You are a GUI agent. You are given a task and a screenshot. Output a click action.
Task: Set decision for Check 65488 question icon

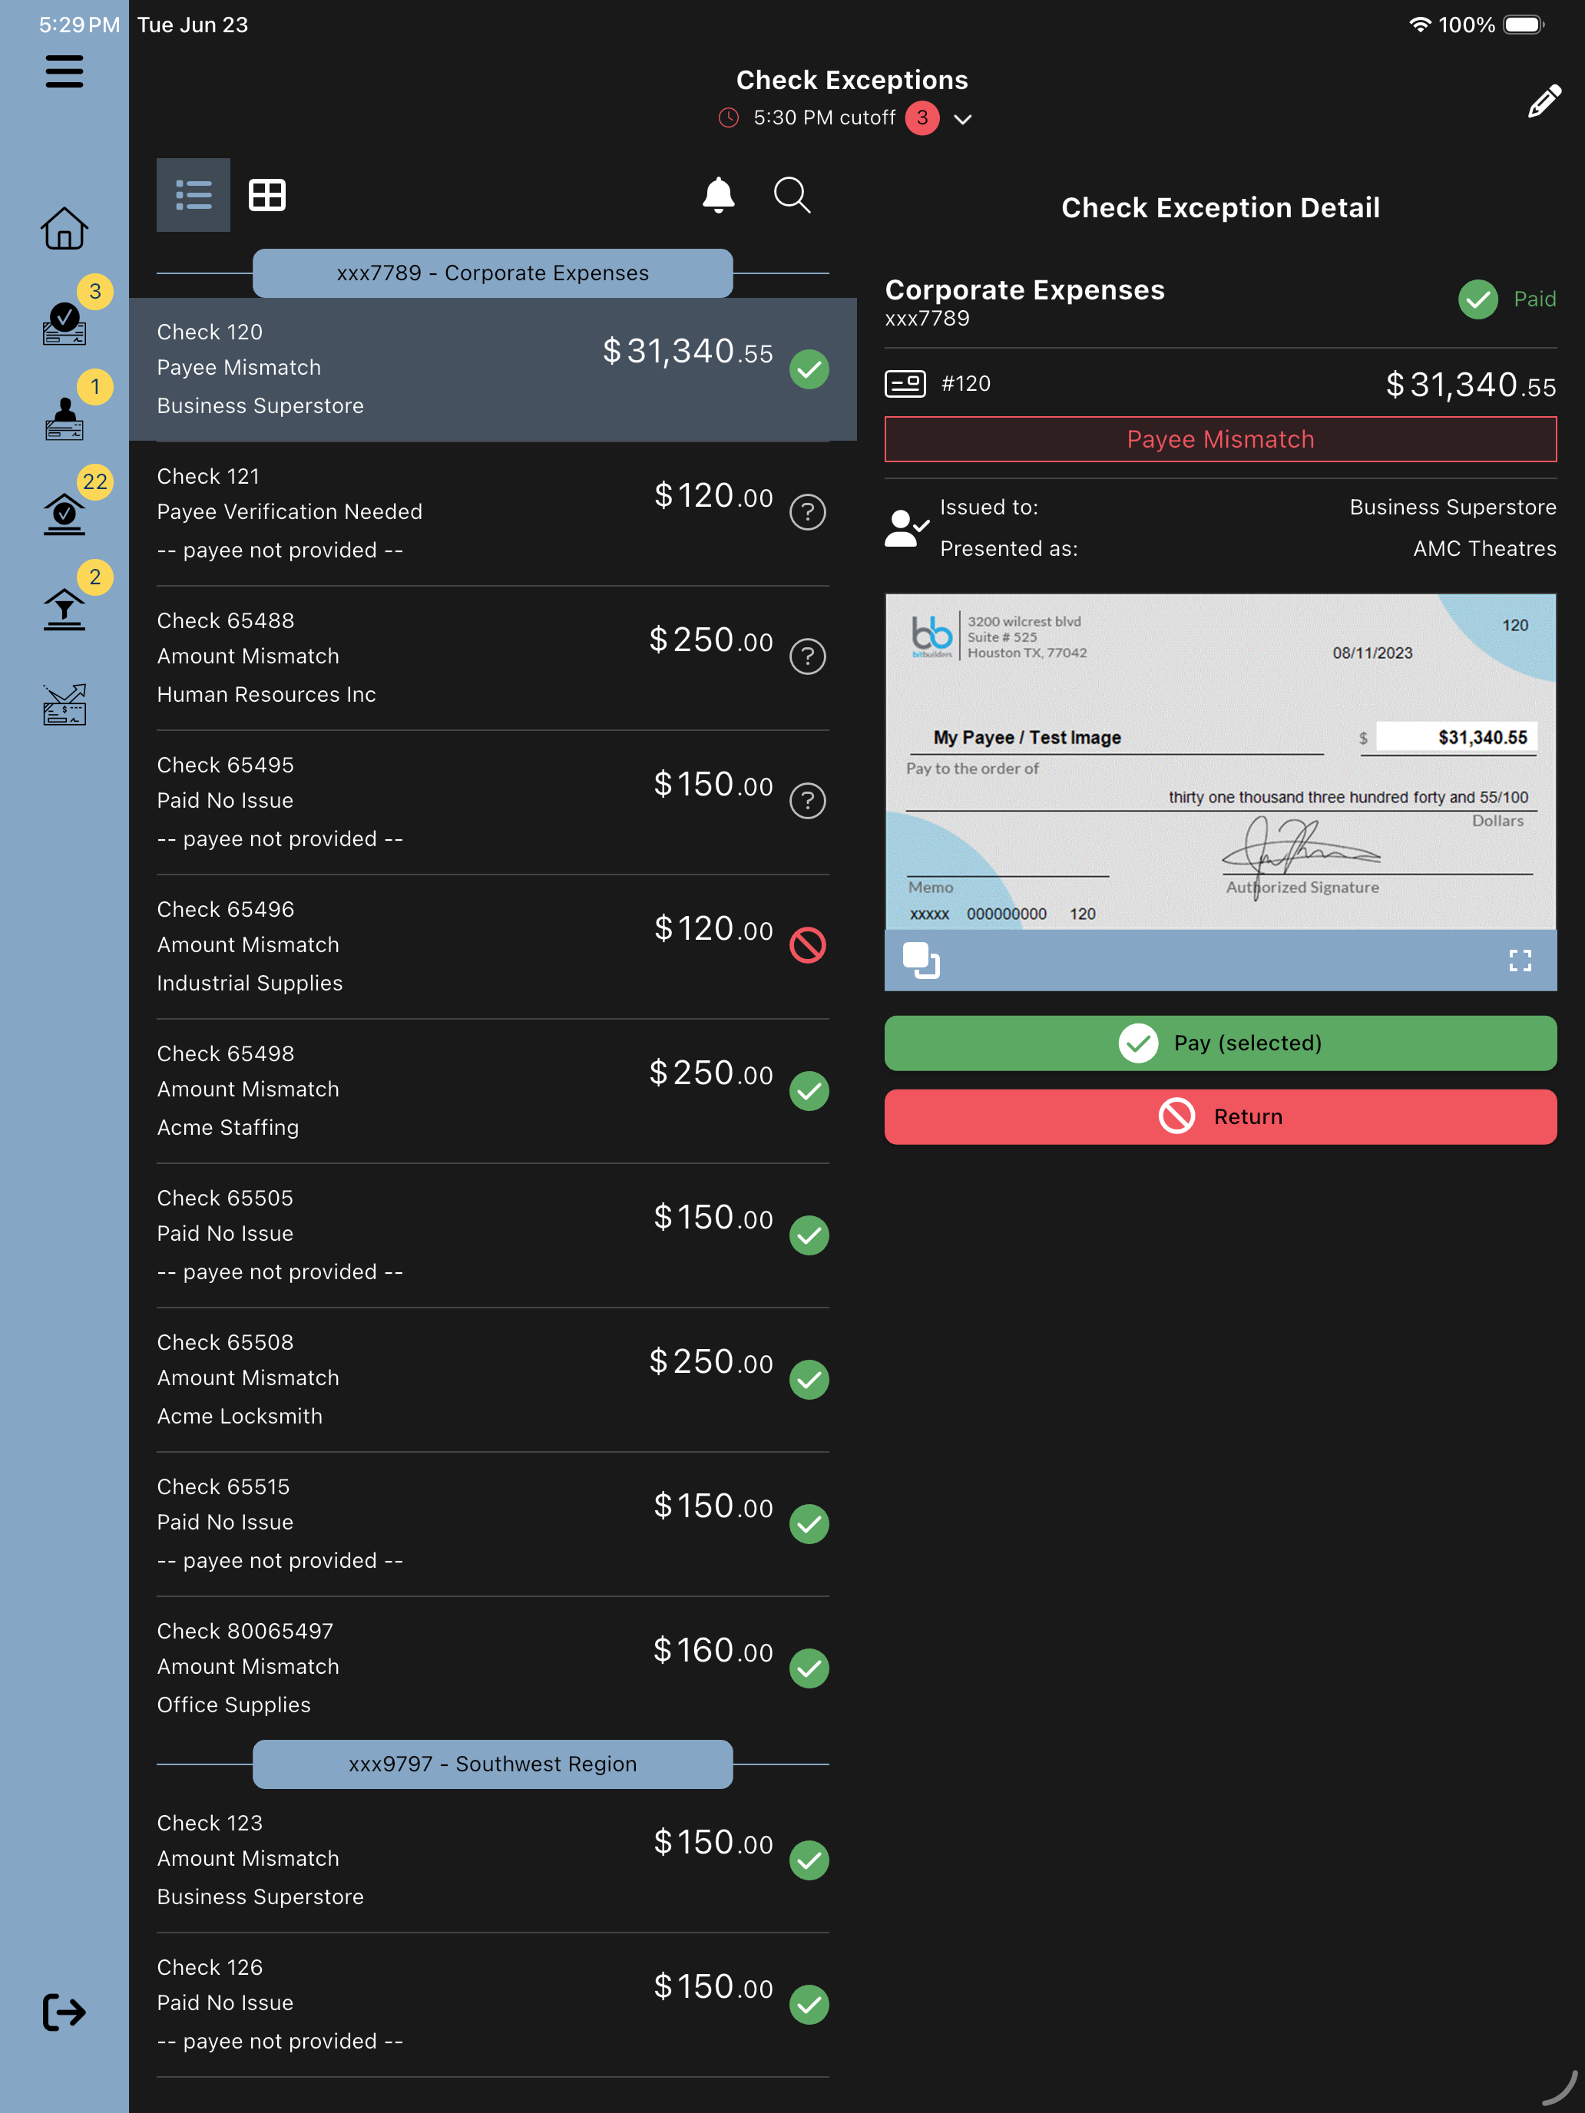tap(809, 656)
